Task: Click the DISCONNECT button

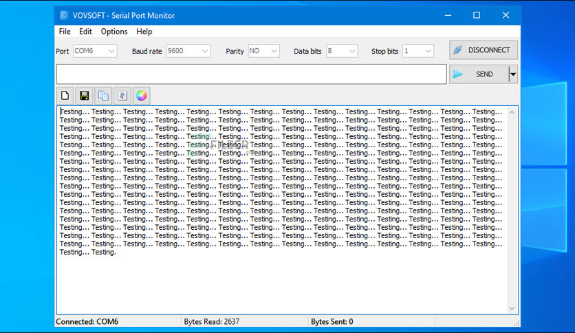Action: pos(484,50)
